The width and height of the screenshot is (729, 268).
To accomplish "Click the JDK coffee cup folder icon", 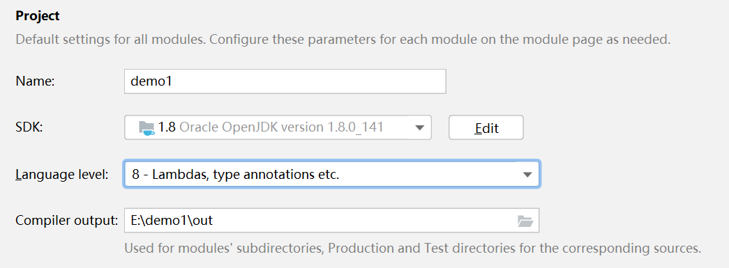I will pyautogui.click(x=147, y=127).
